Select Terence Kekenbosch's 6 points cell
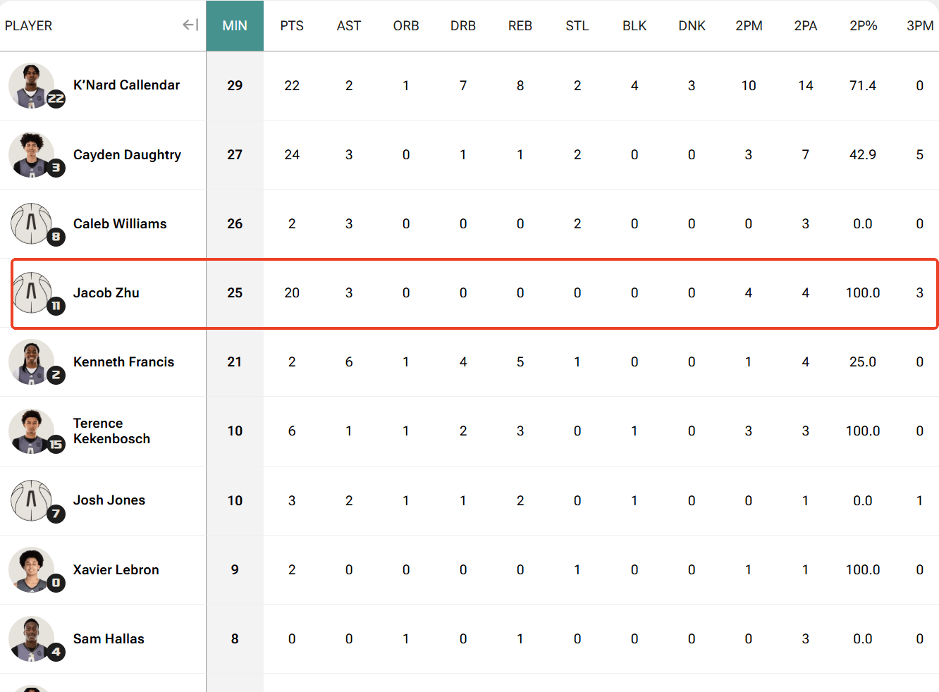This screenshot has height=692, width=939. [x=292, y=431]
